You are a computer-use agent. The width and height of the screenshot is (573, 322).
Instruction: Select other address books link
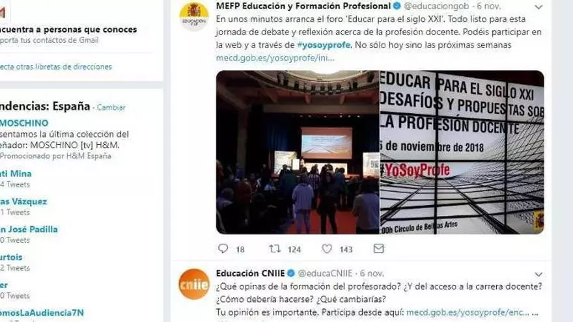coord(56,67)
